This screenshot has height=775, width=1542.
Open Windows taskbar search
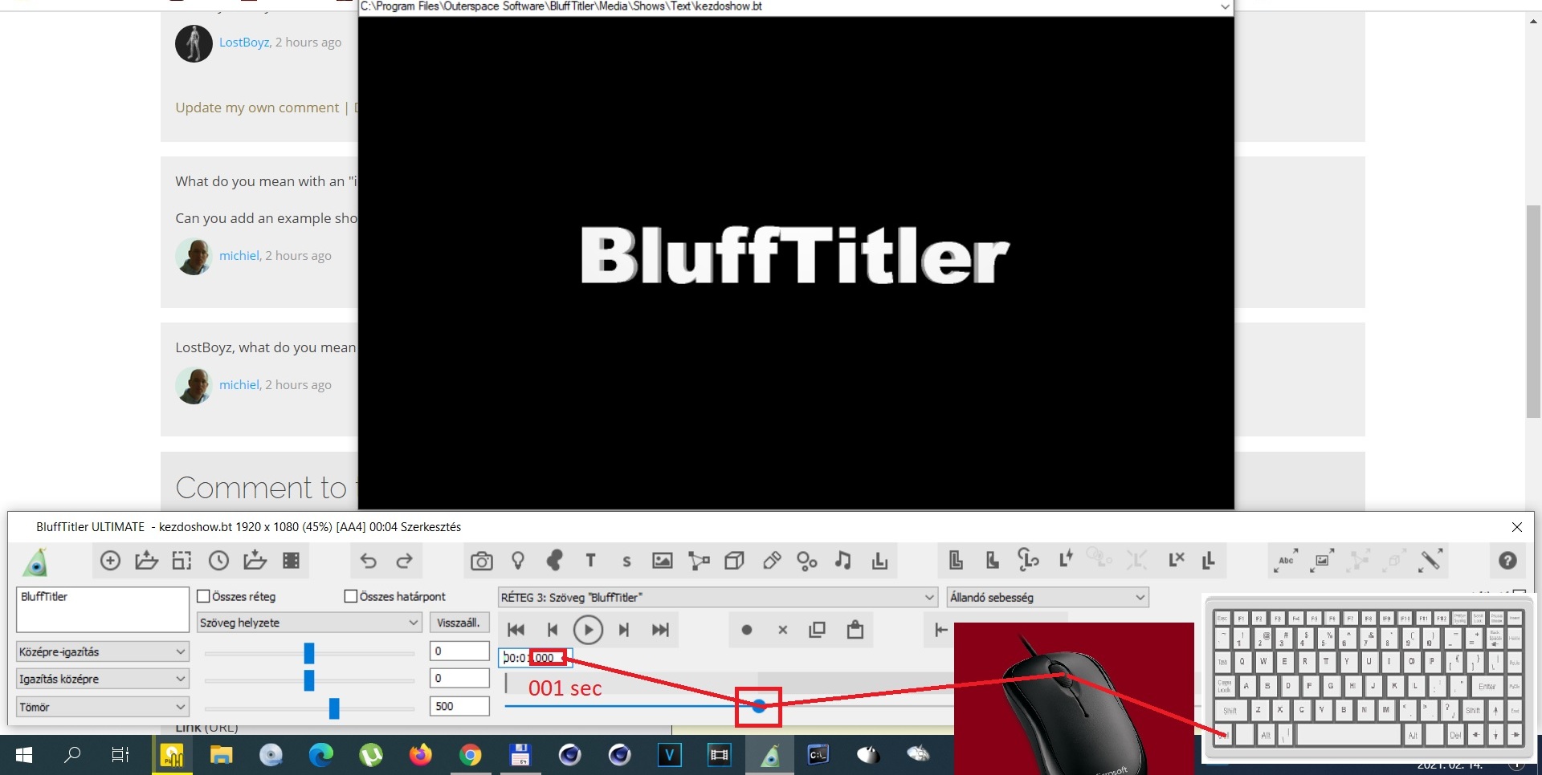72,755
